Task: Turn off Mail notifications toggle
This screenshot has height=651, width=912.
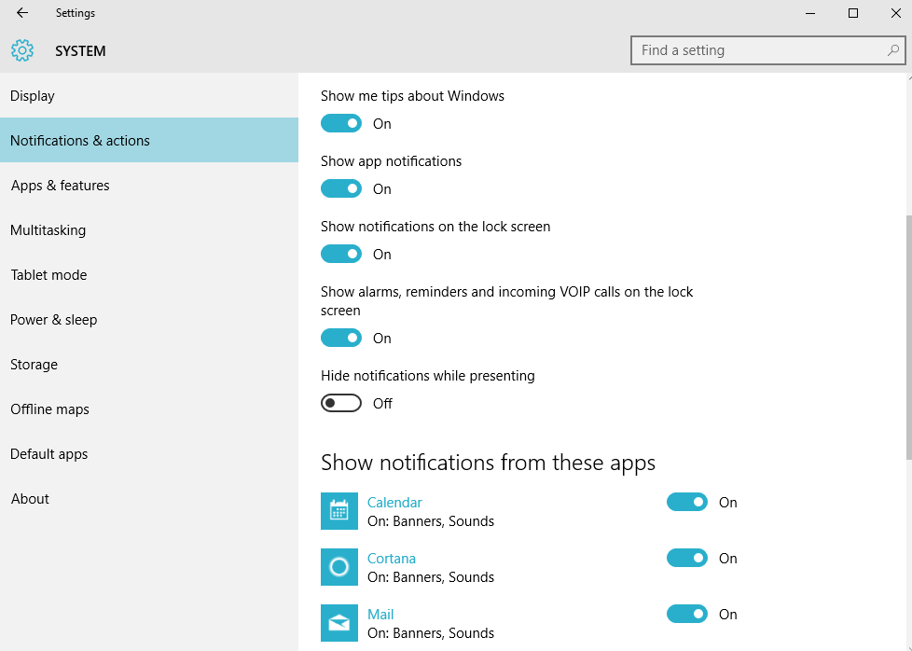Action: 687,613
